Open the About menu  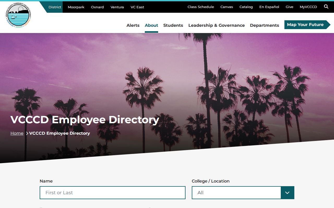151,25
